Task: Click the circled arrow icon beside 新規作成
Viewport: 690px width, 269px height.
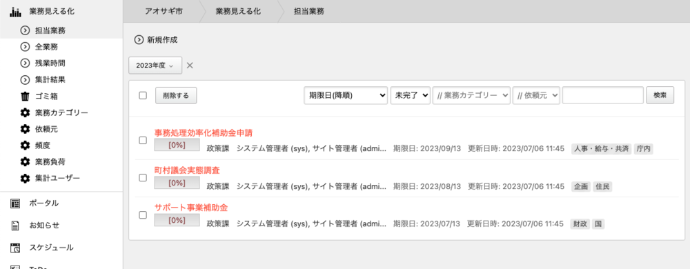Action: (x=139, y=39)
